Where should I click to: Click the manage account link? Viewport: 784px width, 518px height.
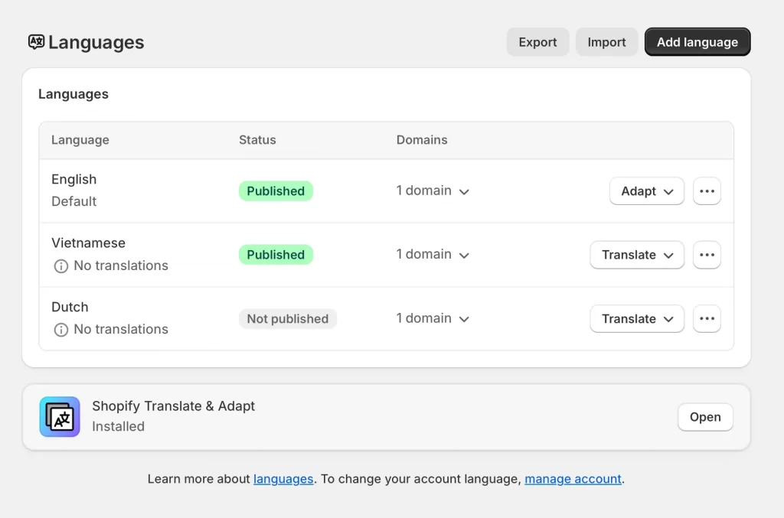[x=573, y=478]
